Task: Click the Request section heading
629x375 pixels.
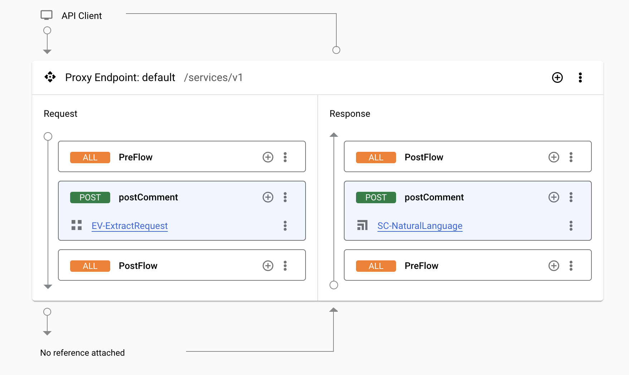Action: click(x=60, y=114)
